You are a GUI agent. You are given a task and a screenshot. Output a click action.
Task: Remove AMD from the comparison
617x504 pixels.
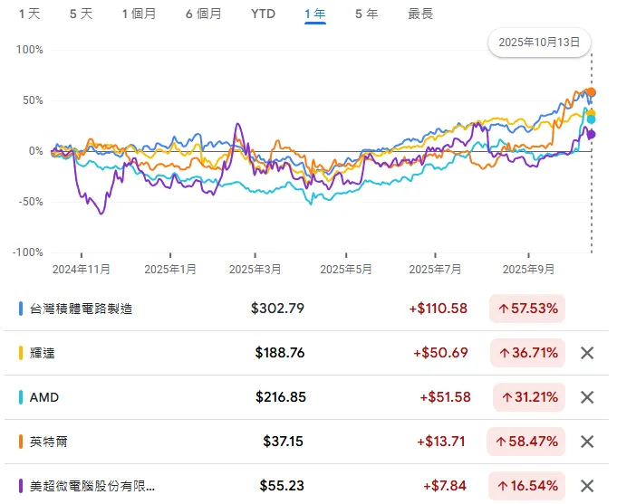click(x=587, y=397)
